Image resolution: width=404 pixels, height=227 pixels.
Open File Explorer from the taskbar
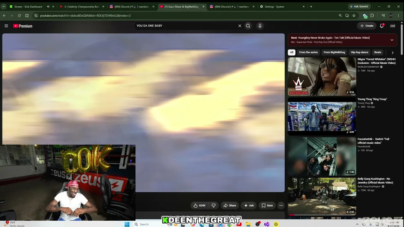pos(248,224)
